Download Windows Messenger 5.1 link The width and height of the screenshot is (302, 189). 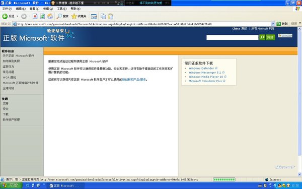pyautogui.click(x=205, y=73)
